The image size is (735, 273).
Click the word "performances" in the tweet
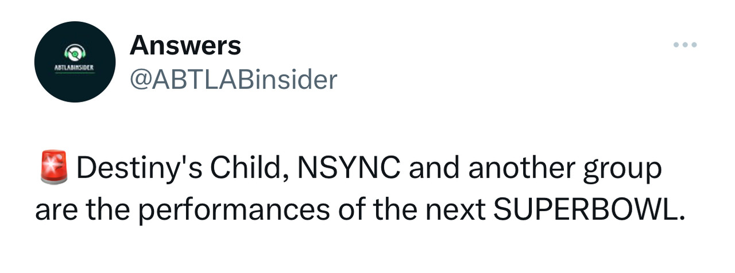click(234, 211)
